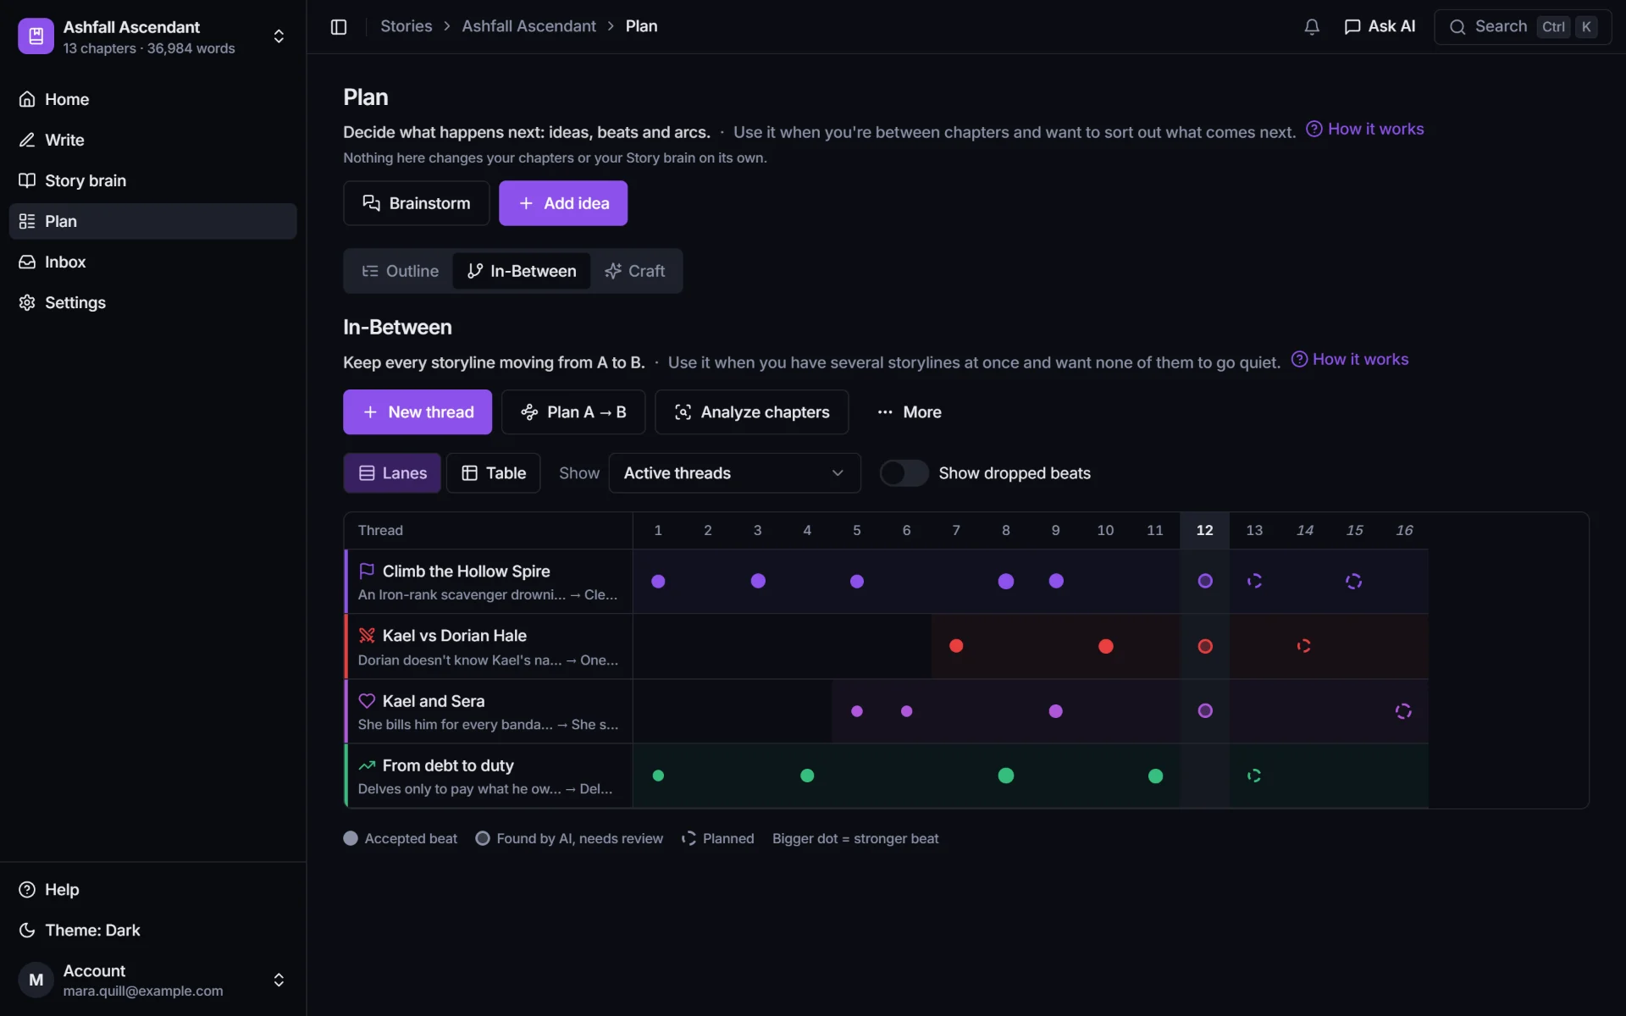Click the M account avatar
This screenshot has height=1016, width=1626.
point(36,980)
